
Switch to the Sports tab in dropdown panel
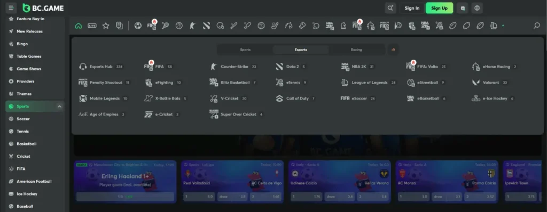click(x=245, y=50)
